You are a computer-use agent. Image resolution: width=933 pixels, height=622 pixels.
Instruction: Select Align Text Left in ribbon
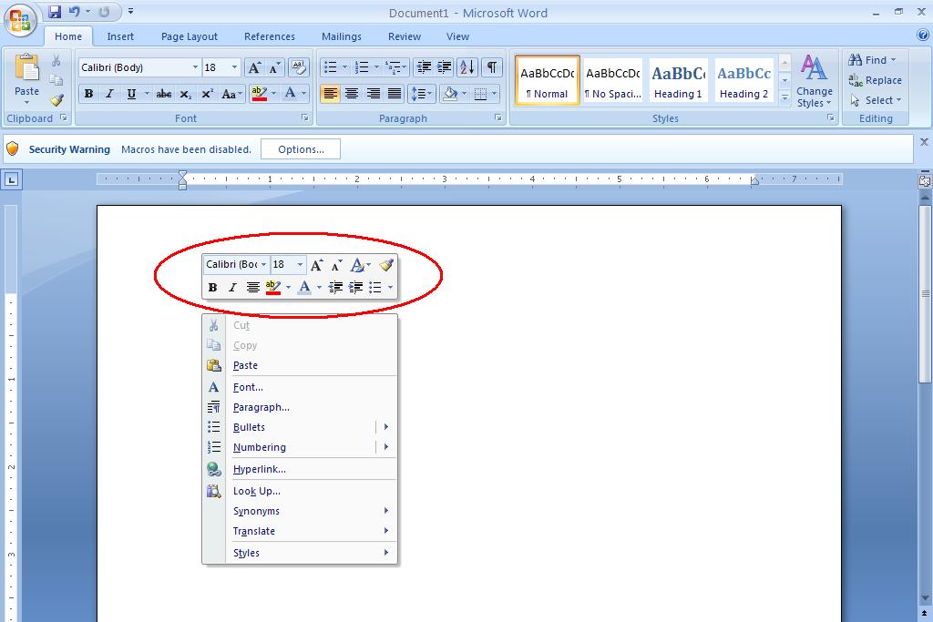pos(330,94)
